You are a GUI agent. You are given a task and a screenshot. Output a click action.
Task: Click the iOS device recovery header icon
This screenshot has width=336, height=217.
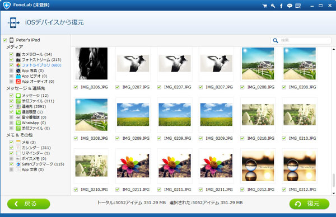click(13, 22)
